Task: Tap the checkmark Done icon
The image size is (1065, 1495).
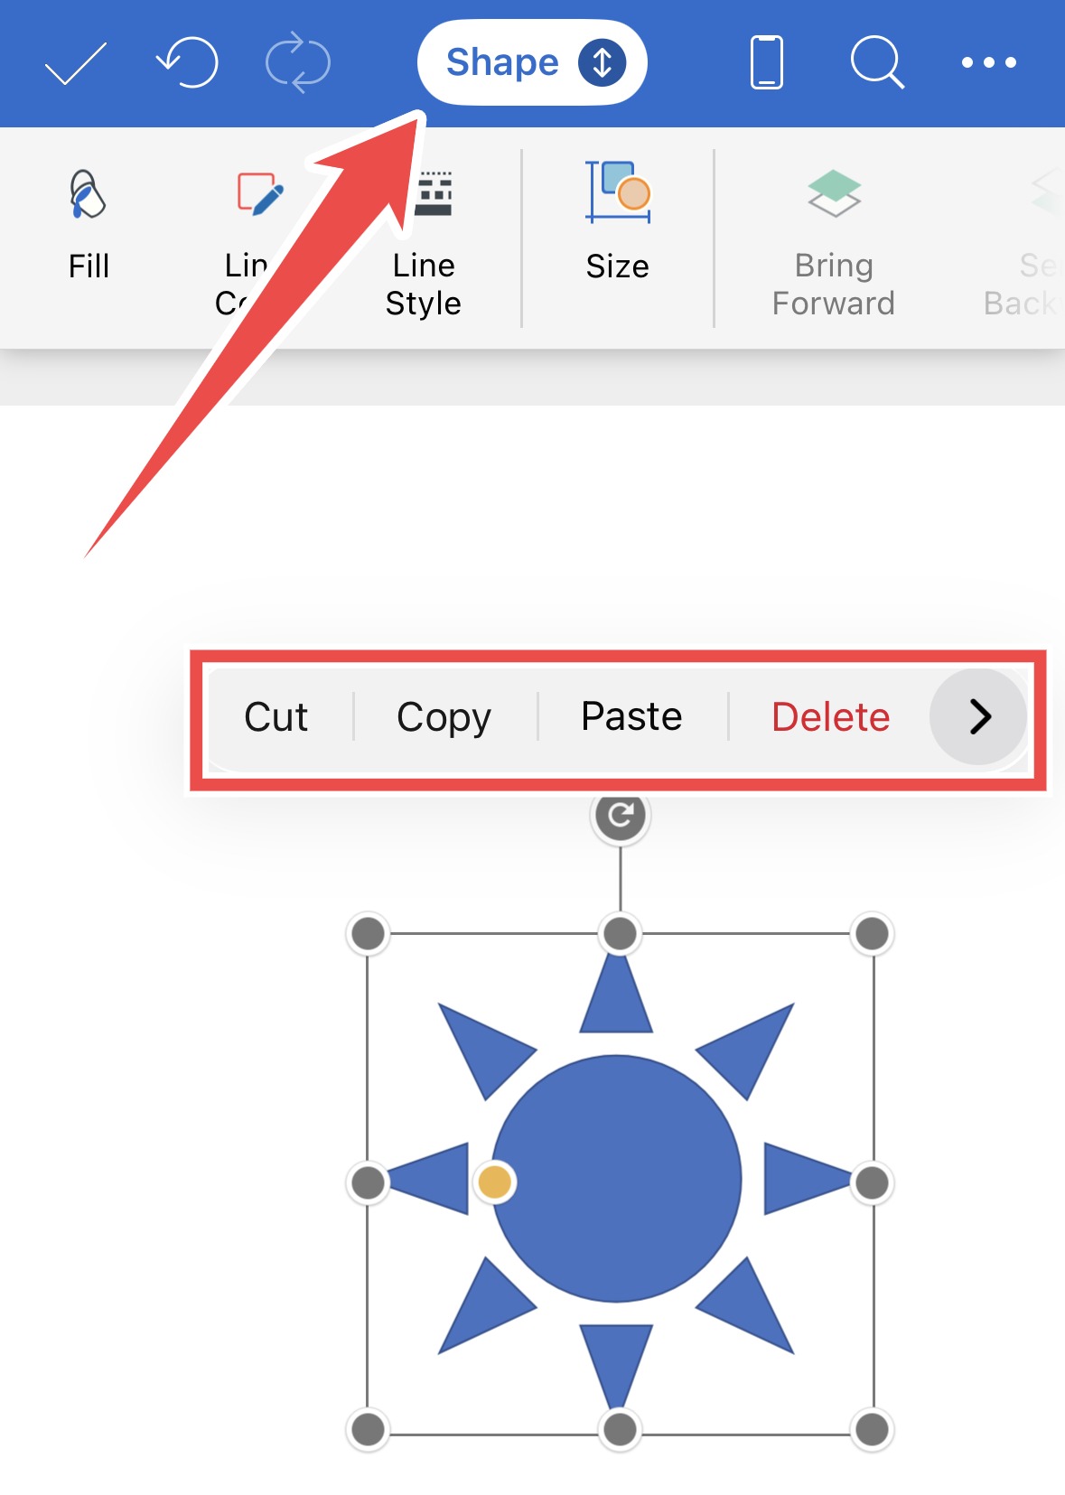Action: (76, 63)
